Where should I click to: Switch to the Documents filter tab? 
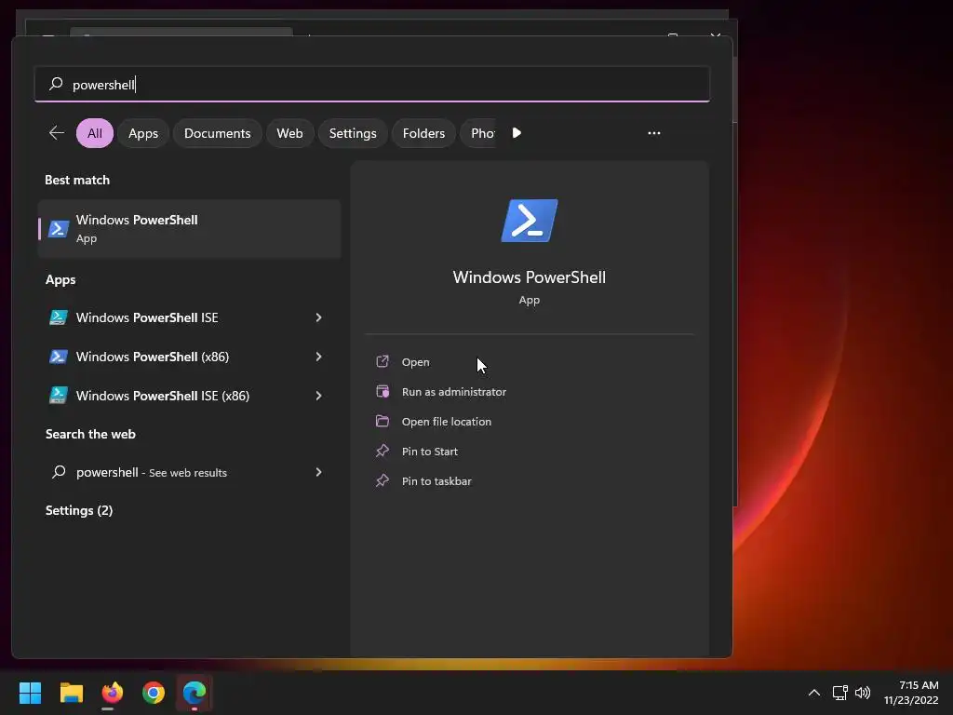pyautogui.click(x=217, y=133)
